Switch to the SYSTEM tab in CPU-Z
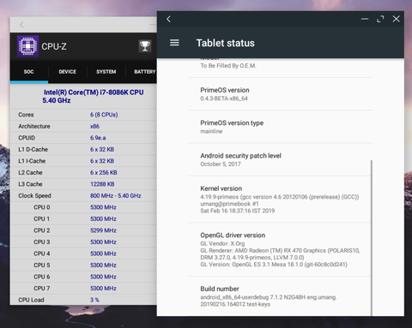 (106, 72)
